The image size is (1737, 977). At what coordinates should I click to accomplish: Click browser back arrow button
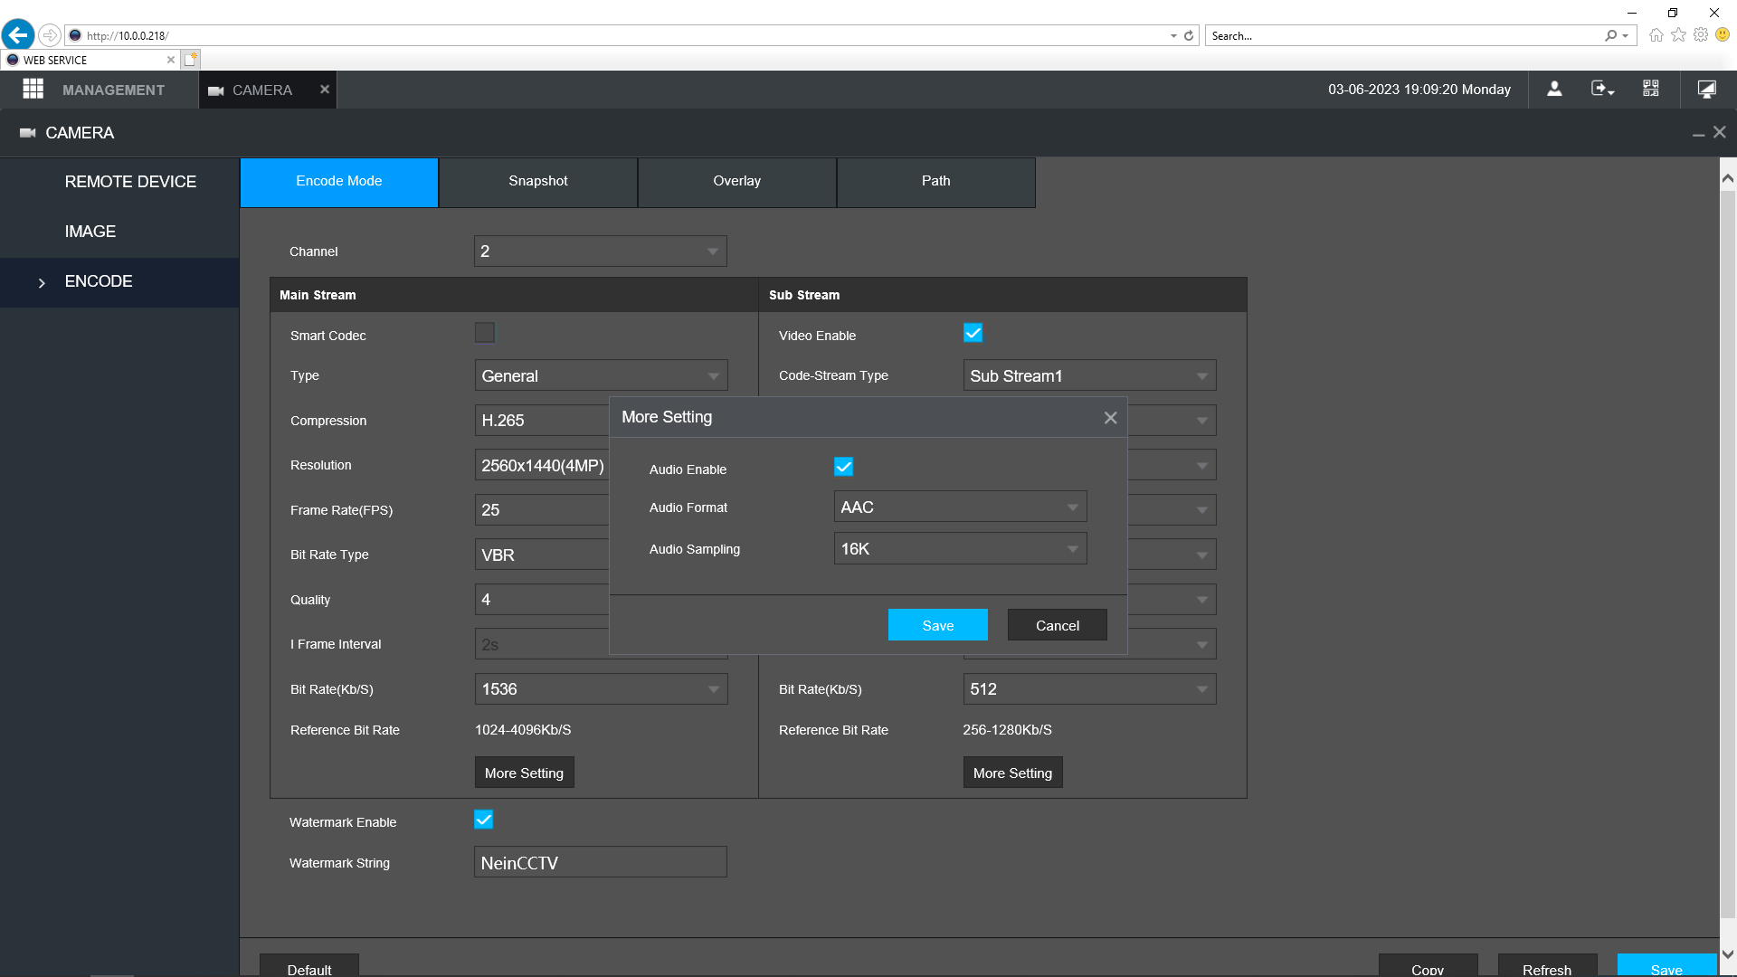click(18, 35)
